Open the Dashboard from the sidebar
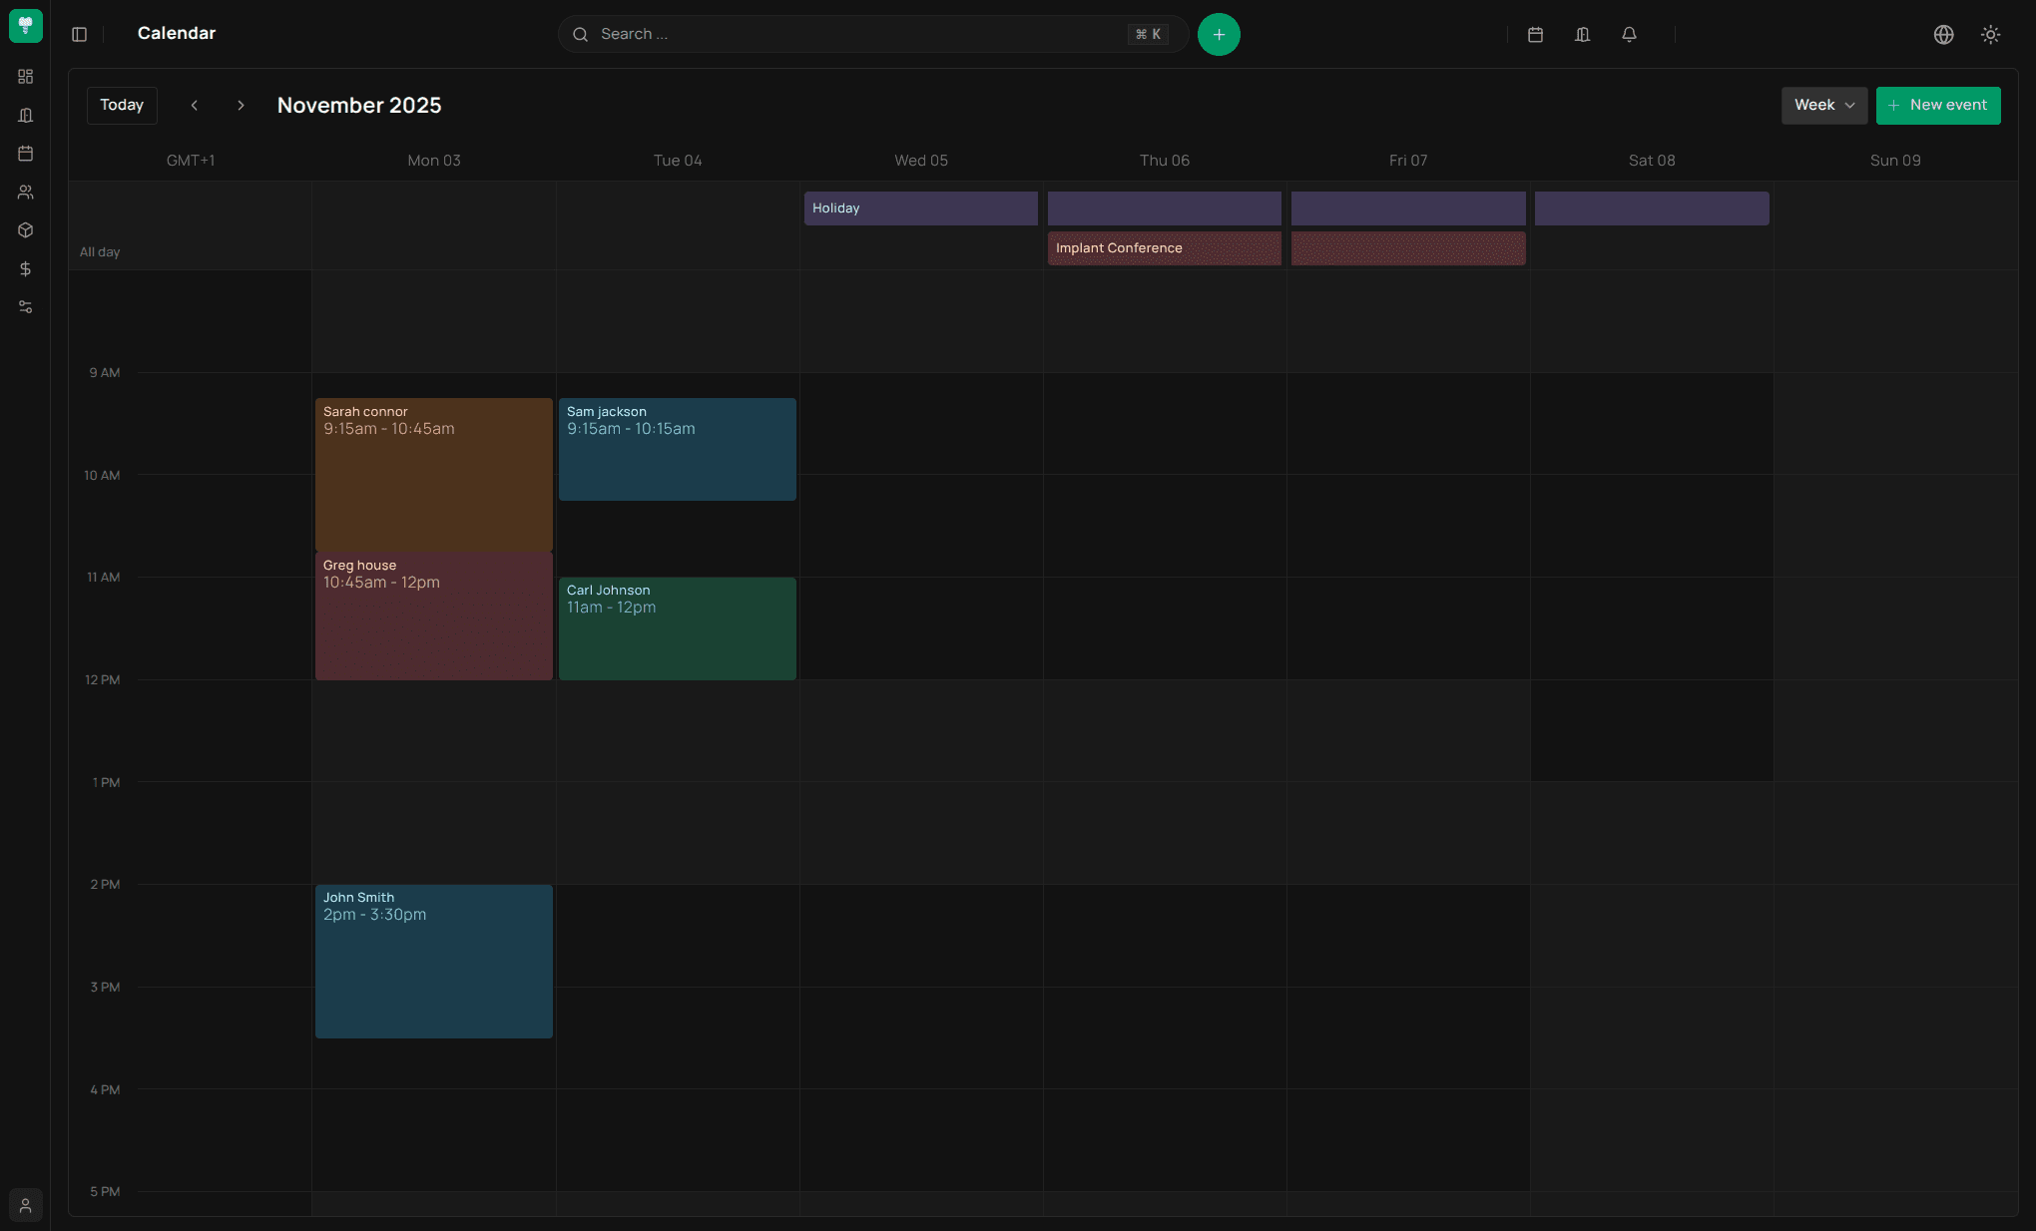The width and height of the screenshot is (2036, 1231). 26,77
